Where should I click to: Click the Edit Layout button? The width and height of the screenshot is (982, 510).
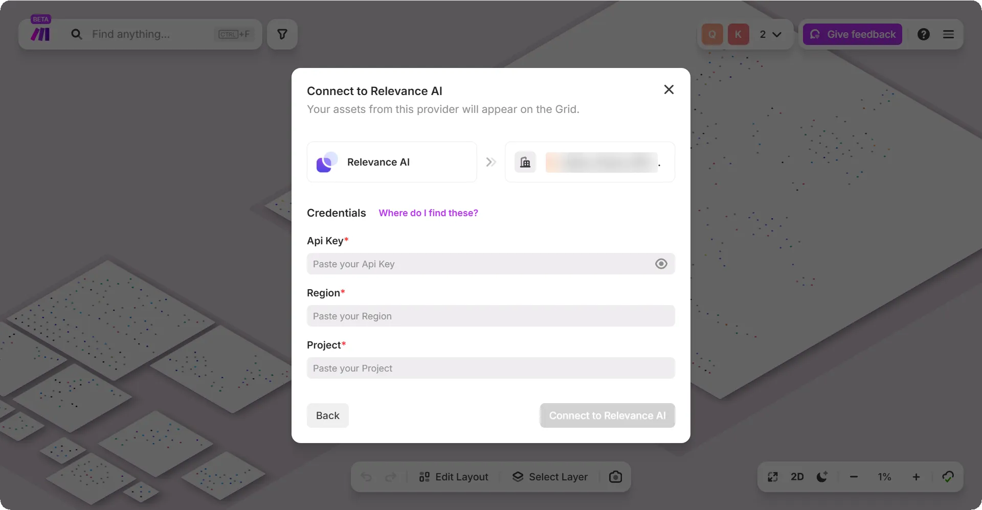[x=454, y=477]
